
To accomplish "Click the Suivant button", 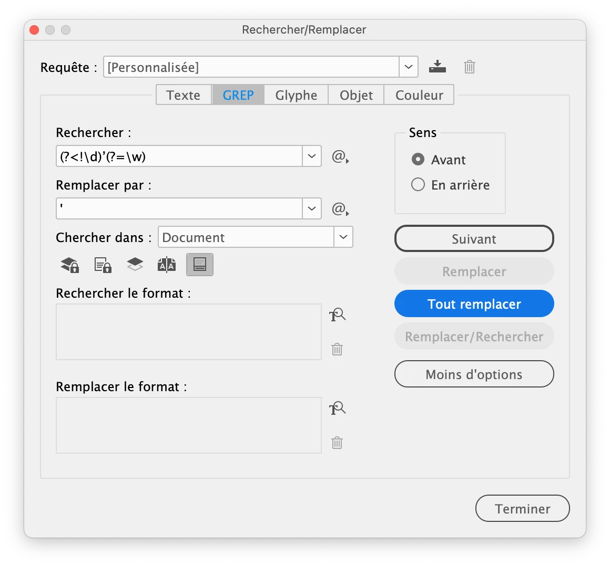I will [x=474, y=238].
